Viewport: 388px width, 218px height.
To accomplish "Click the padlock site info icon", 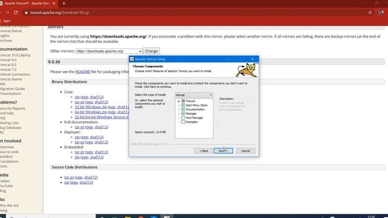I will coord(26,12).
